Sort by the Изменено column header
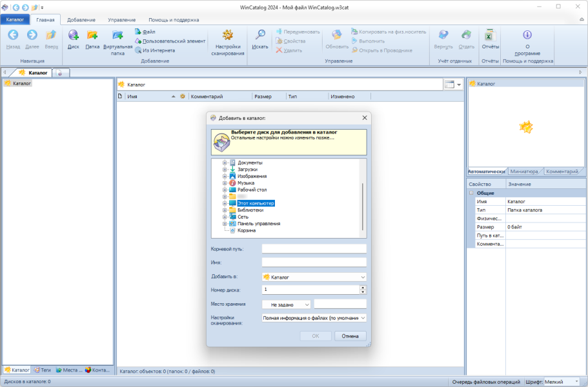This screenshot has width=588, height=387. coord(349,96)
